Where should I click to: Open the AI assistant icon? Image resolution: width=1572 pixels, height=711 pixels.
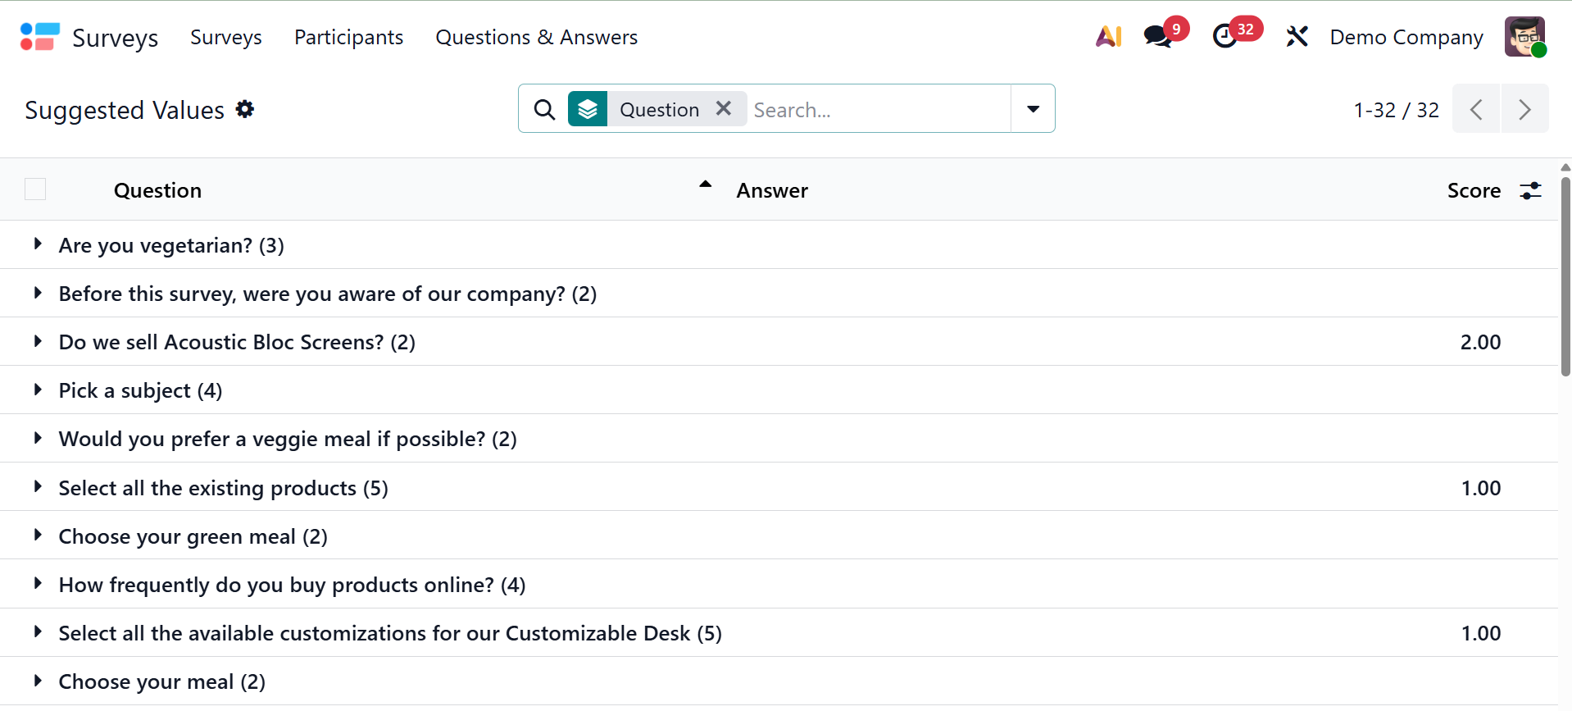coord(1108,37)
